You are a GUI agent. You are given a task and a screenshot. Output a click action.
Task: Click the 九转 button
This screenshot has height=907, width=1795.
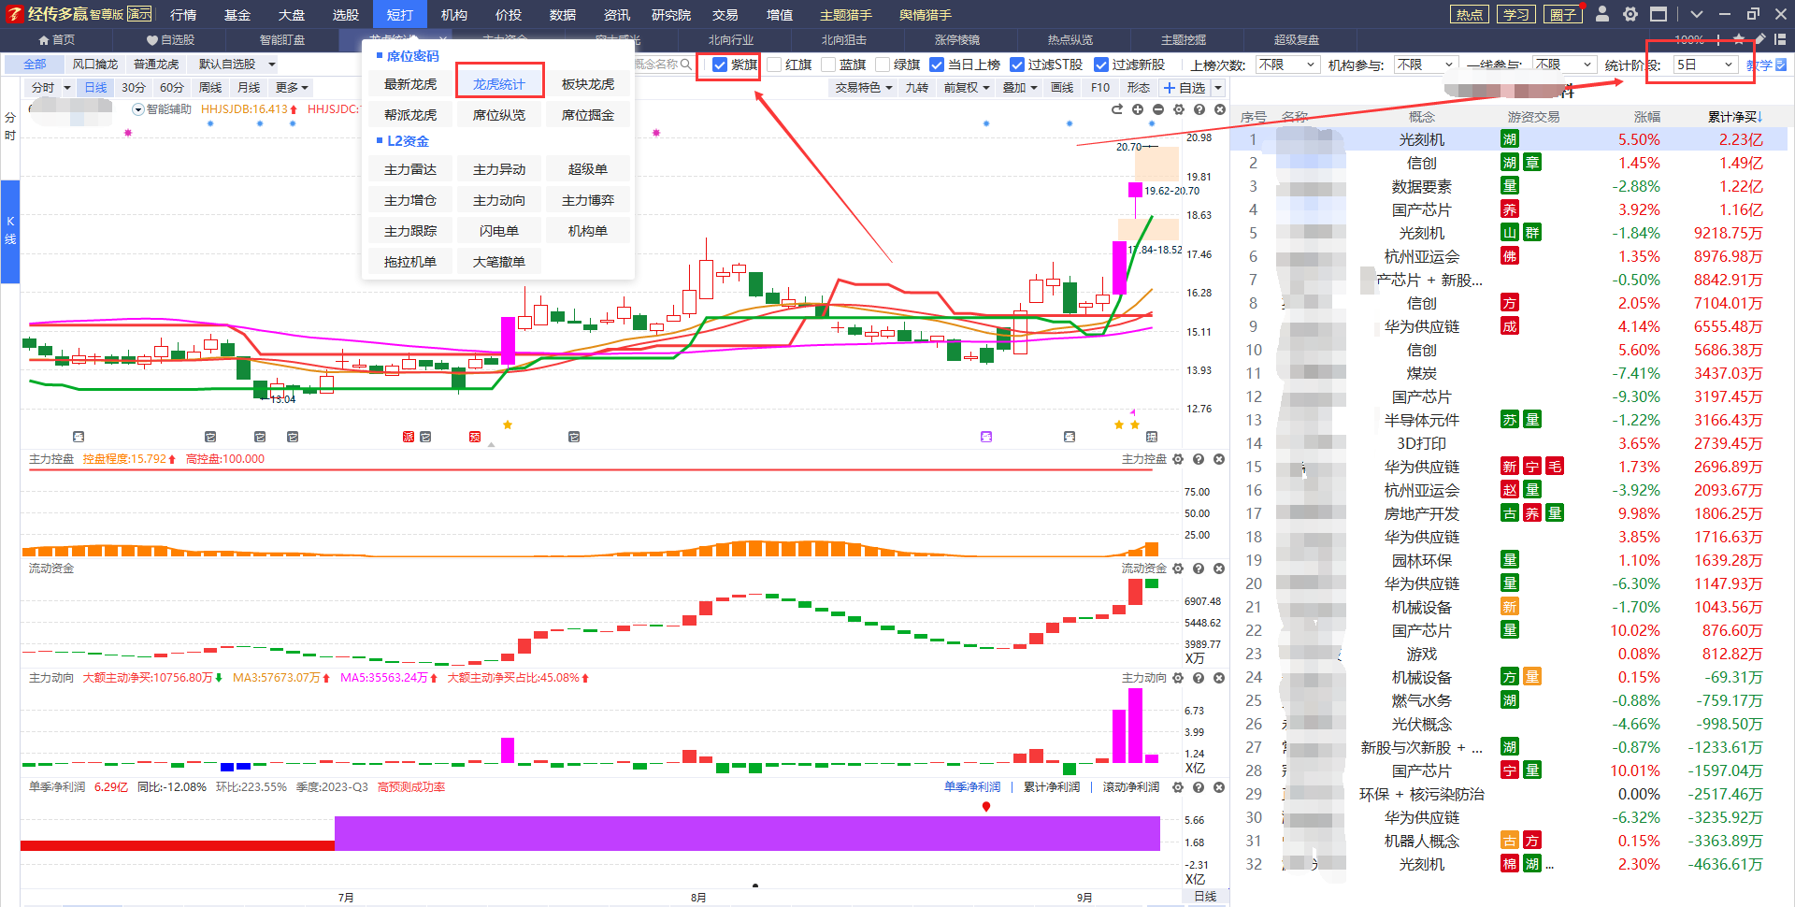click(916, 88)
